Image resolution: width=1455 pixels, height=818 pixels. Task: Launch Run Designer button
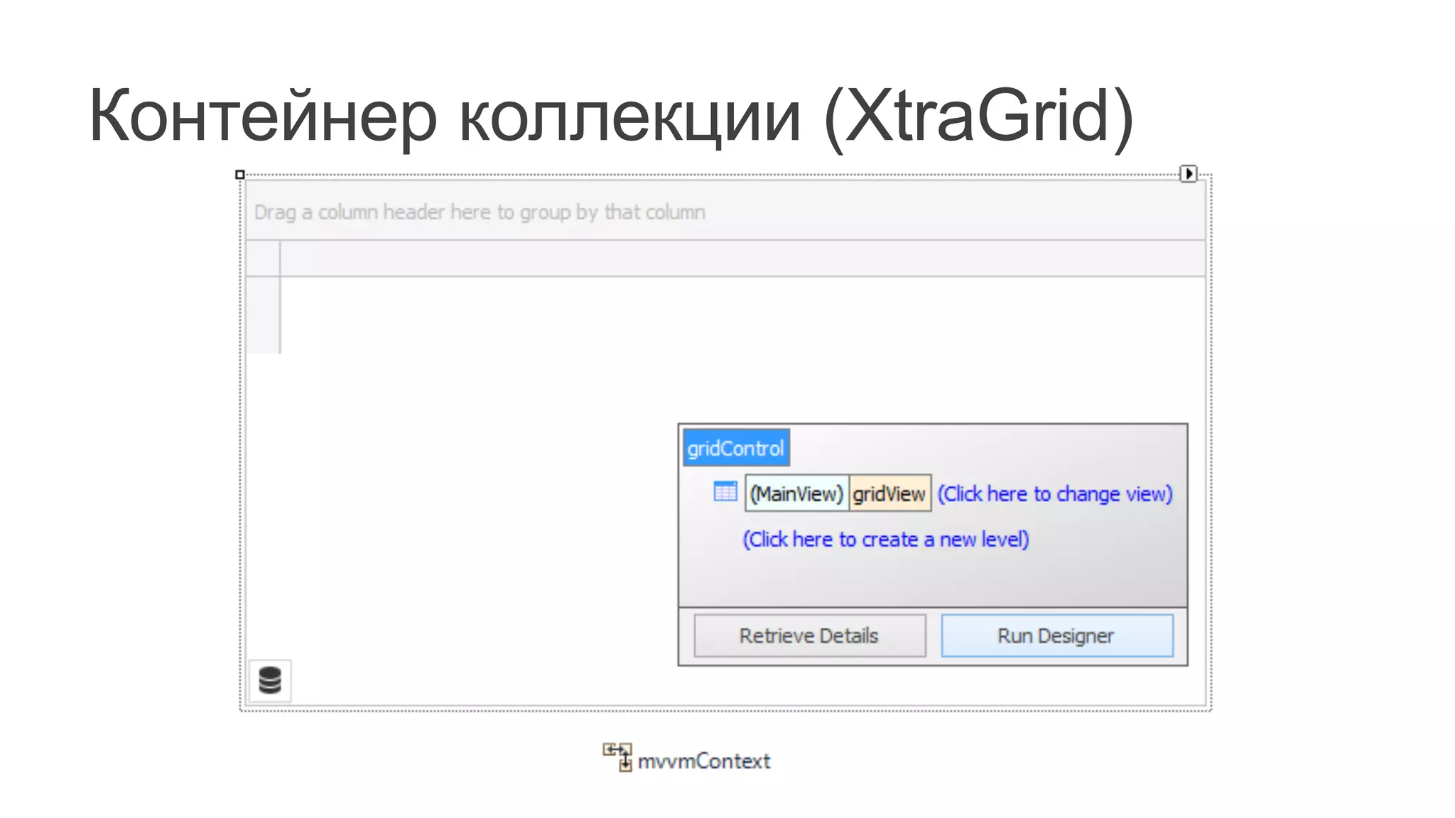coord(1057,636)
